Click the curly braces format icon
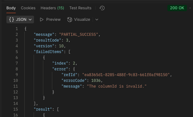This screenshot has height=117, width=193. coord(12,19)
